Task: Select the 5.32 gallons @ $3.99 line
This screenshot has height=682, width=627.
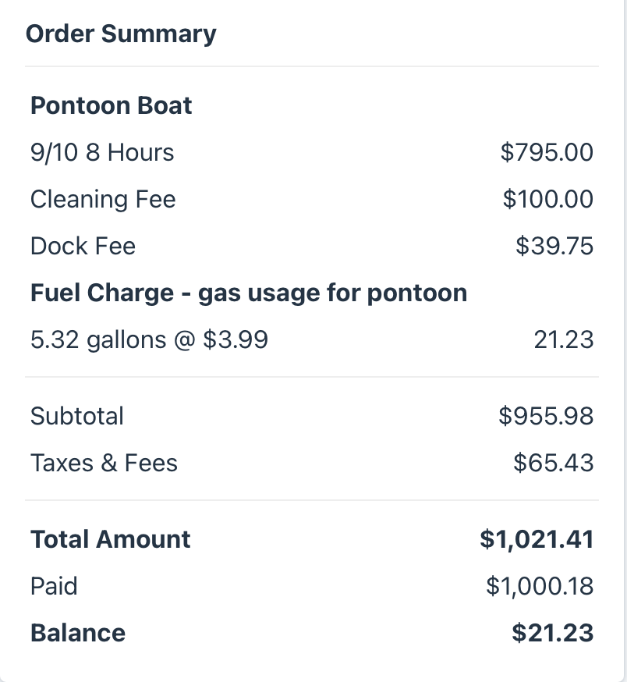Action: pos(149,339)
